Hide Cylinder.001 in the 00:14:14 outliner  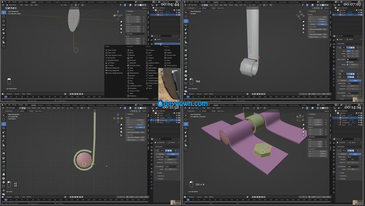click(359, 122)
